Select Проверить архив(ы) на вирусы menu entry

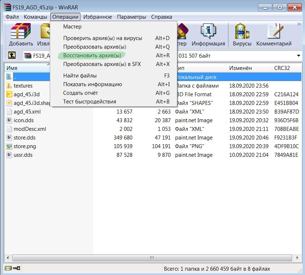click(103, 38)
